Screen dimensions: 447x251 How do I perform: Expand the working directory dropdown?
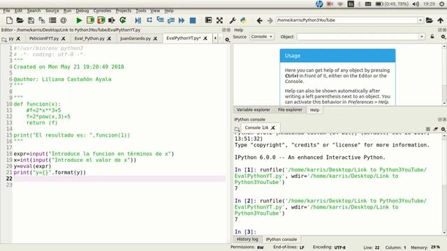(x=420, y=20)
